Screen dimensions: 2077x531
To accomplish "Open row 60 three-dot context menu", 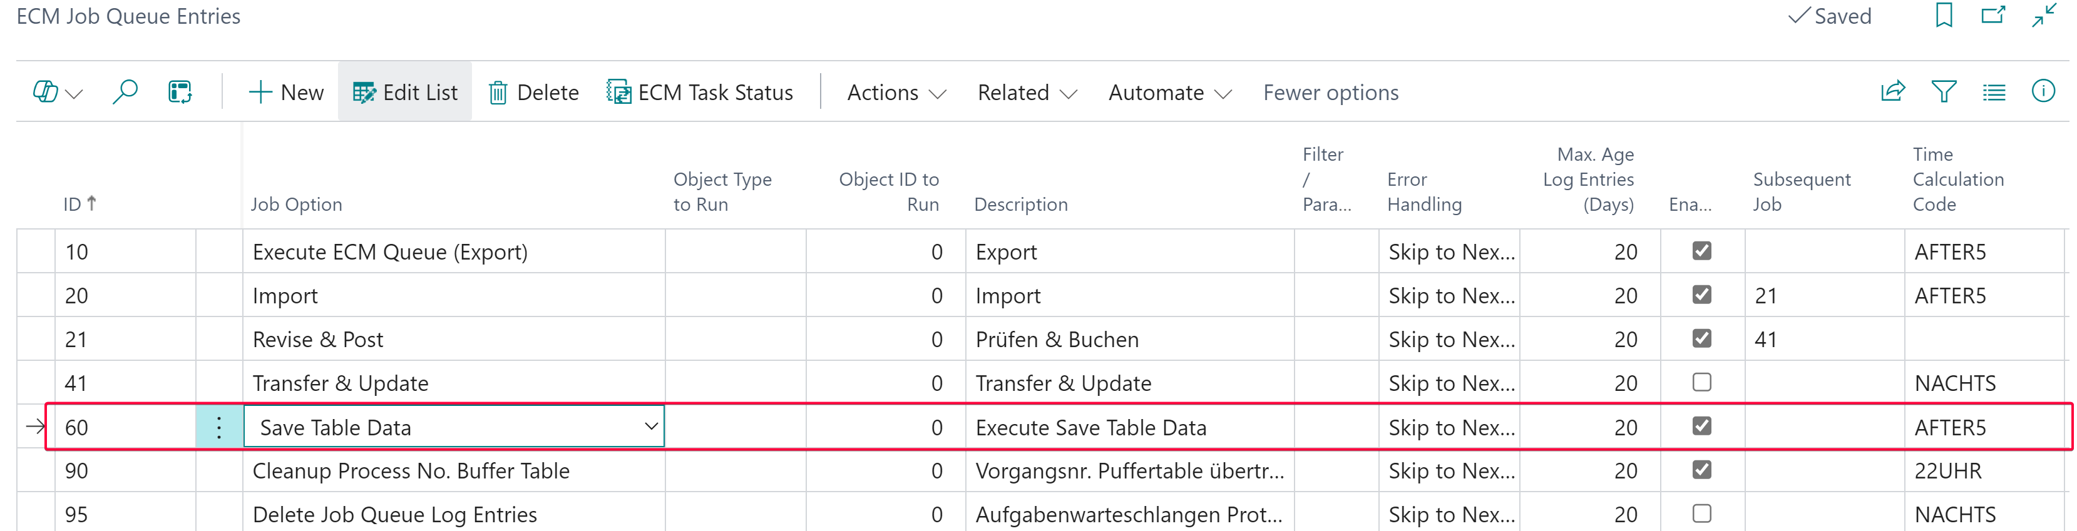I will point(219,427).
